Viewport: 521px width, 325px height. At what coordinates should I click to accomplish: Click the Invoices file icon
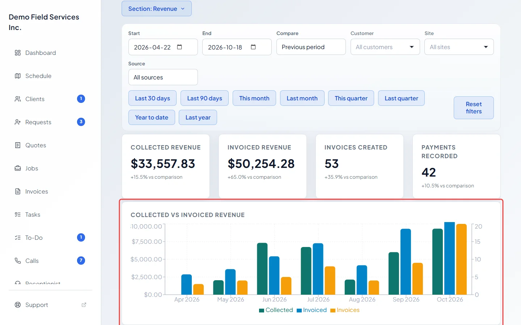point(18,191)
